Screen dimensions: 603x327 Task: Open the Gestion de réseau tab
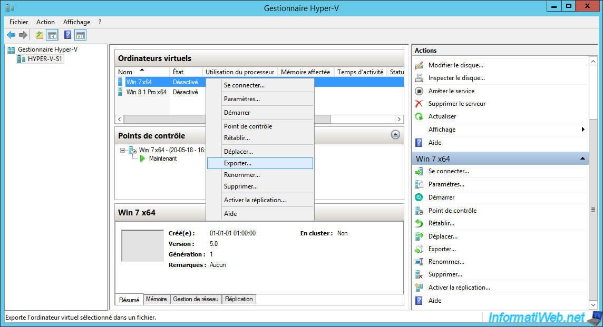tap(196, 299)
